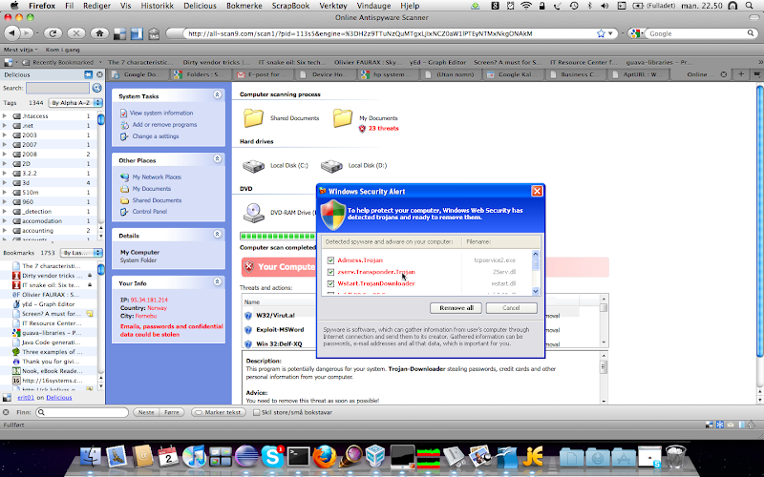This screenshot has height=477, width=764.
Task: Open the bookmarks sort 'By Las...' dropdown
Action: 81,253
